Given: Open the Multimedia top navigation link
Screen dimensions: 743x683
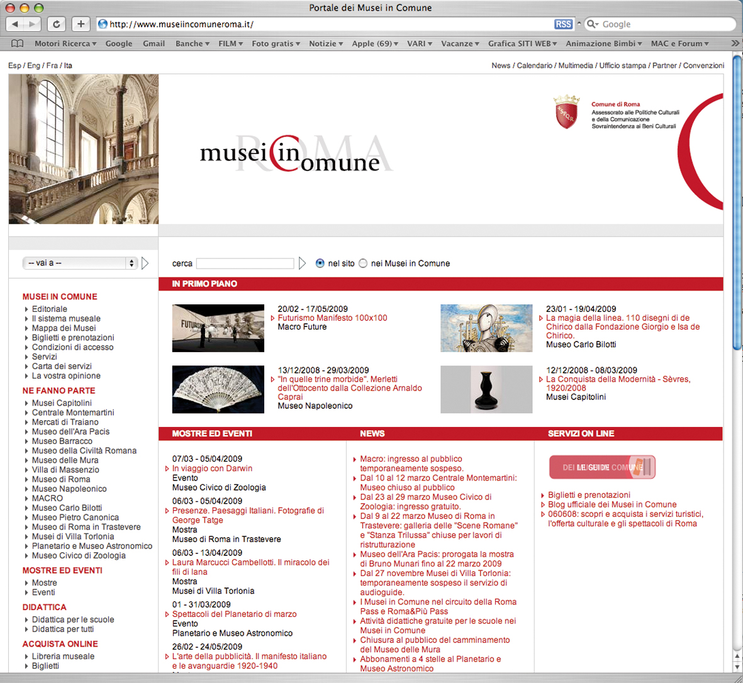Looking at the screenshot, I should [575, 65].
